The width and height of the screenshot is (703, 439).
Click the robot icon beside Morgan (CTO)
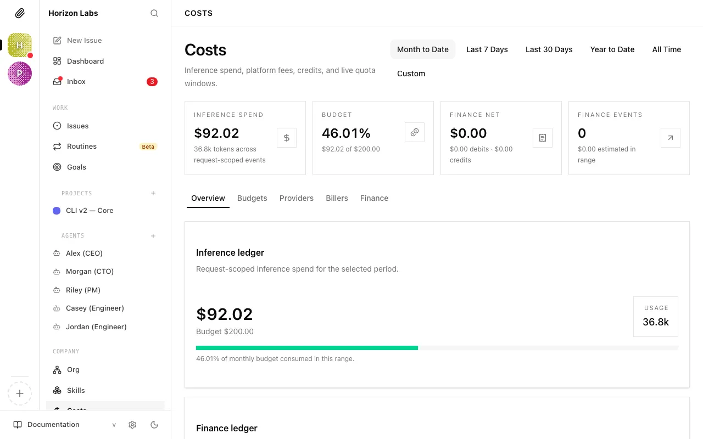tap(57, 272)
